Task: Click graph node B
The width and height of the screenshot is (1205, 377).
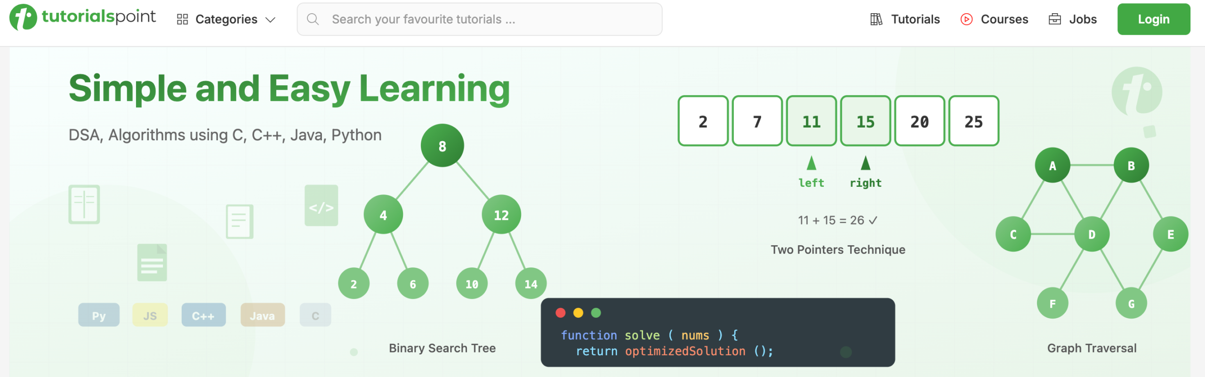Action: (x=1131, y=165)
